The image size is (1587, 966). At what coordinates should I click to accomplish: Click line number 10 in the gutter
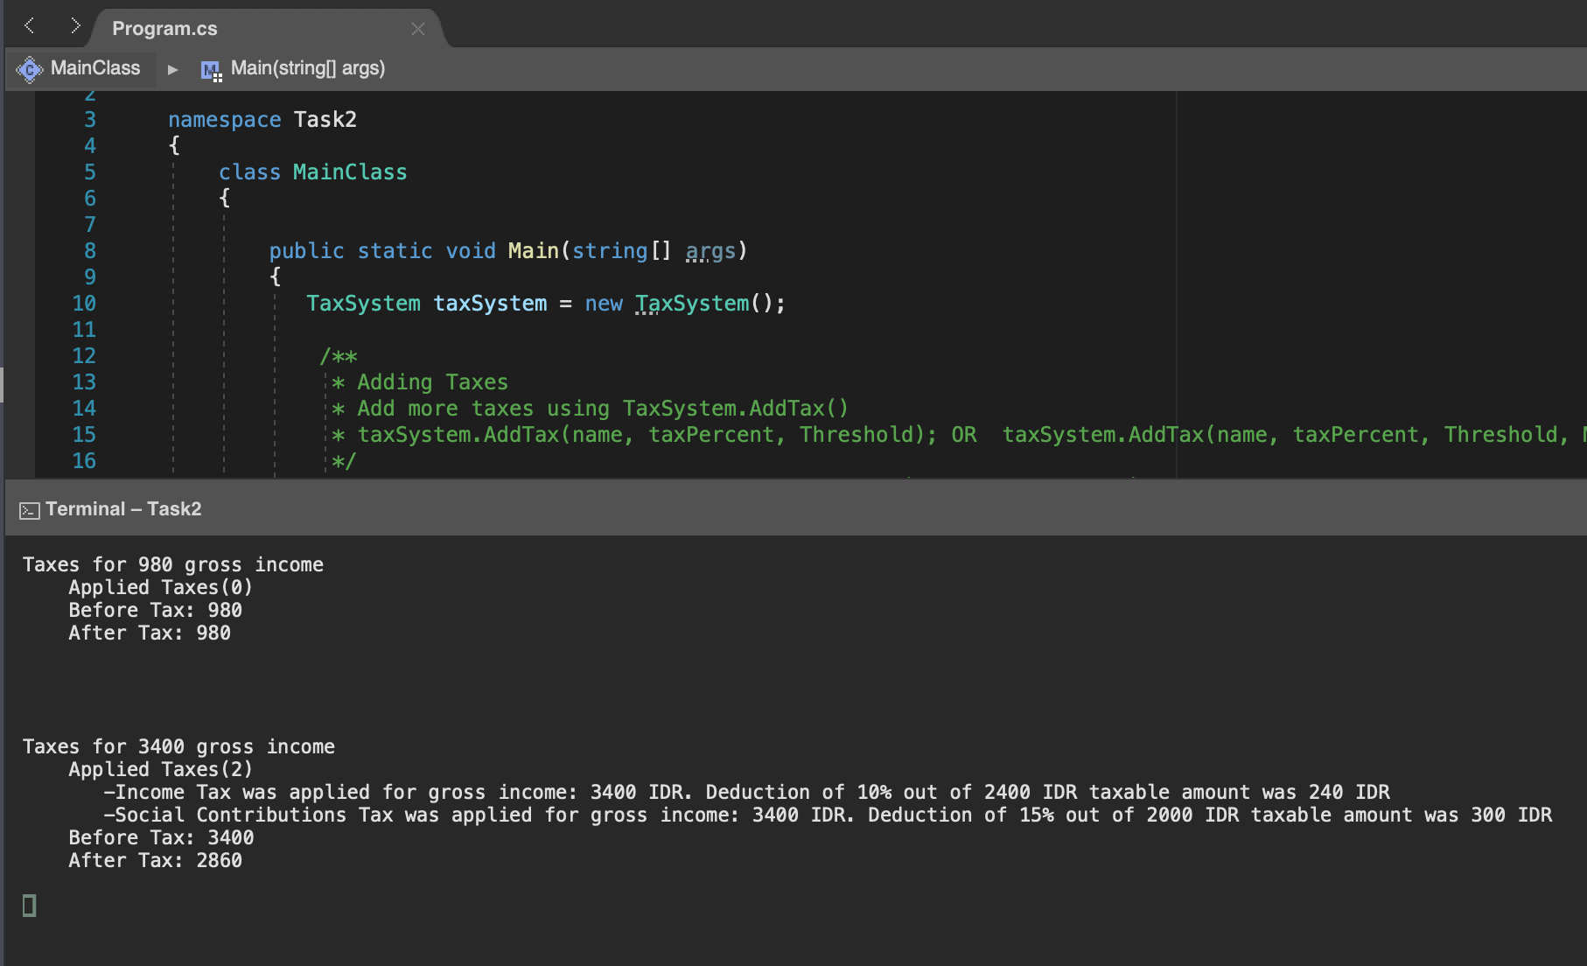[84, 304]
